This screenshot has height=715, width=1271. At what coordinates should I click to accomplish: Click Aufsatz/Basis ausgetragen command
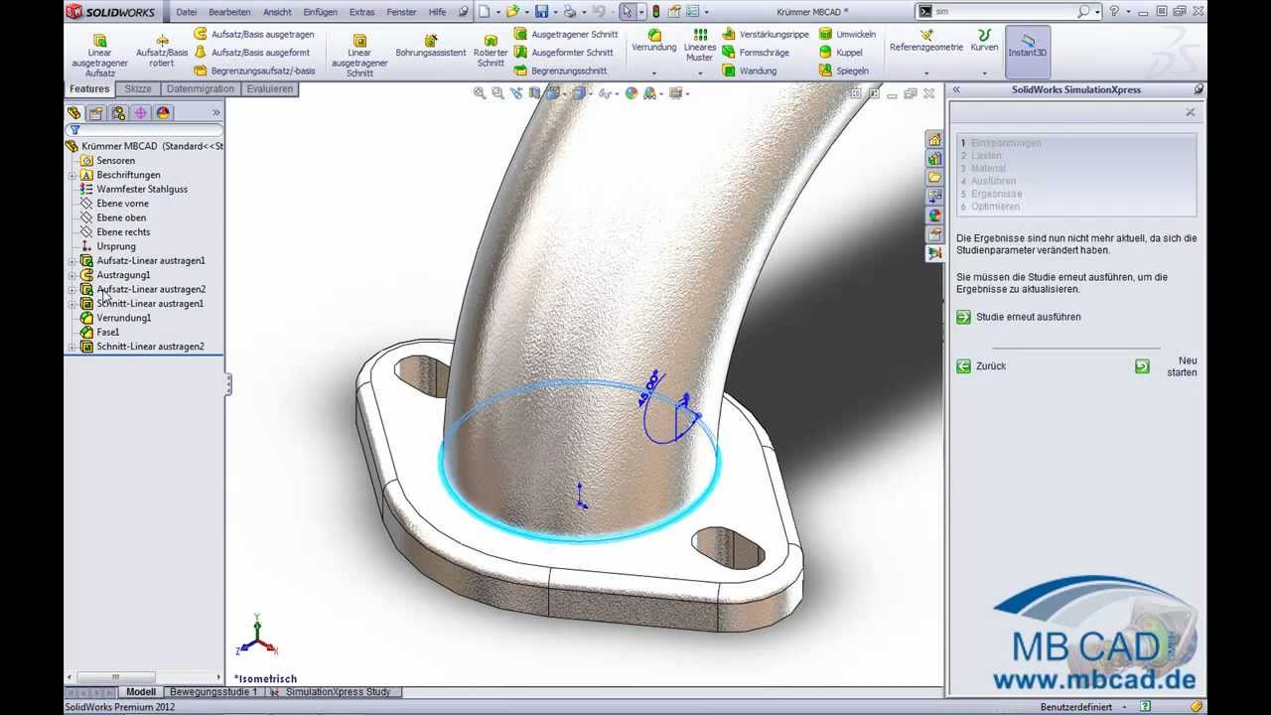click(254, 34)
